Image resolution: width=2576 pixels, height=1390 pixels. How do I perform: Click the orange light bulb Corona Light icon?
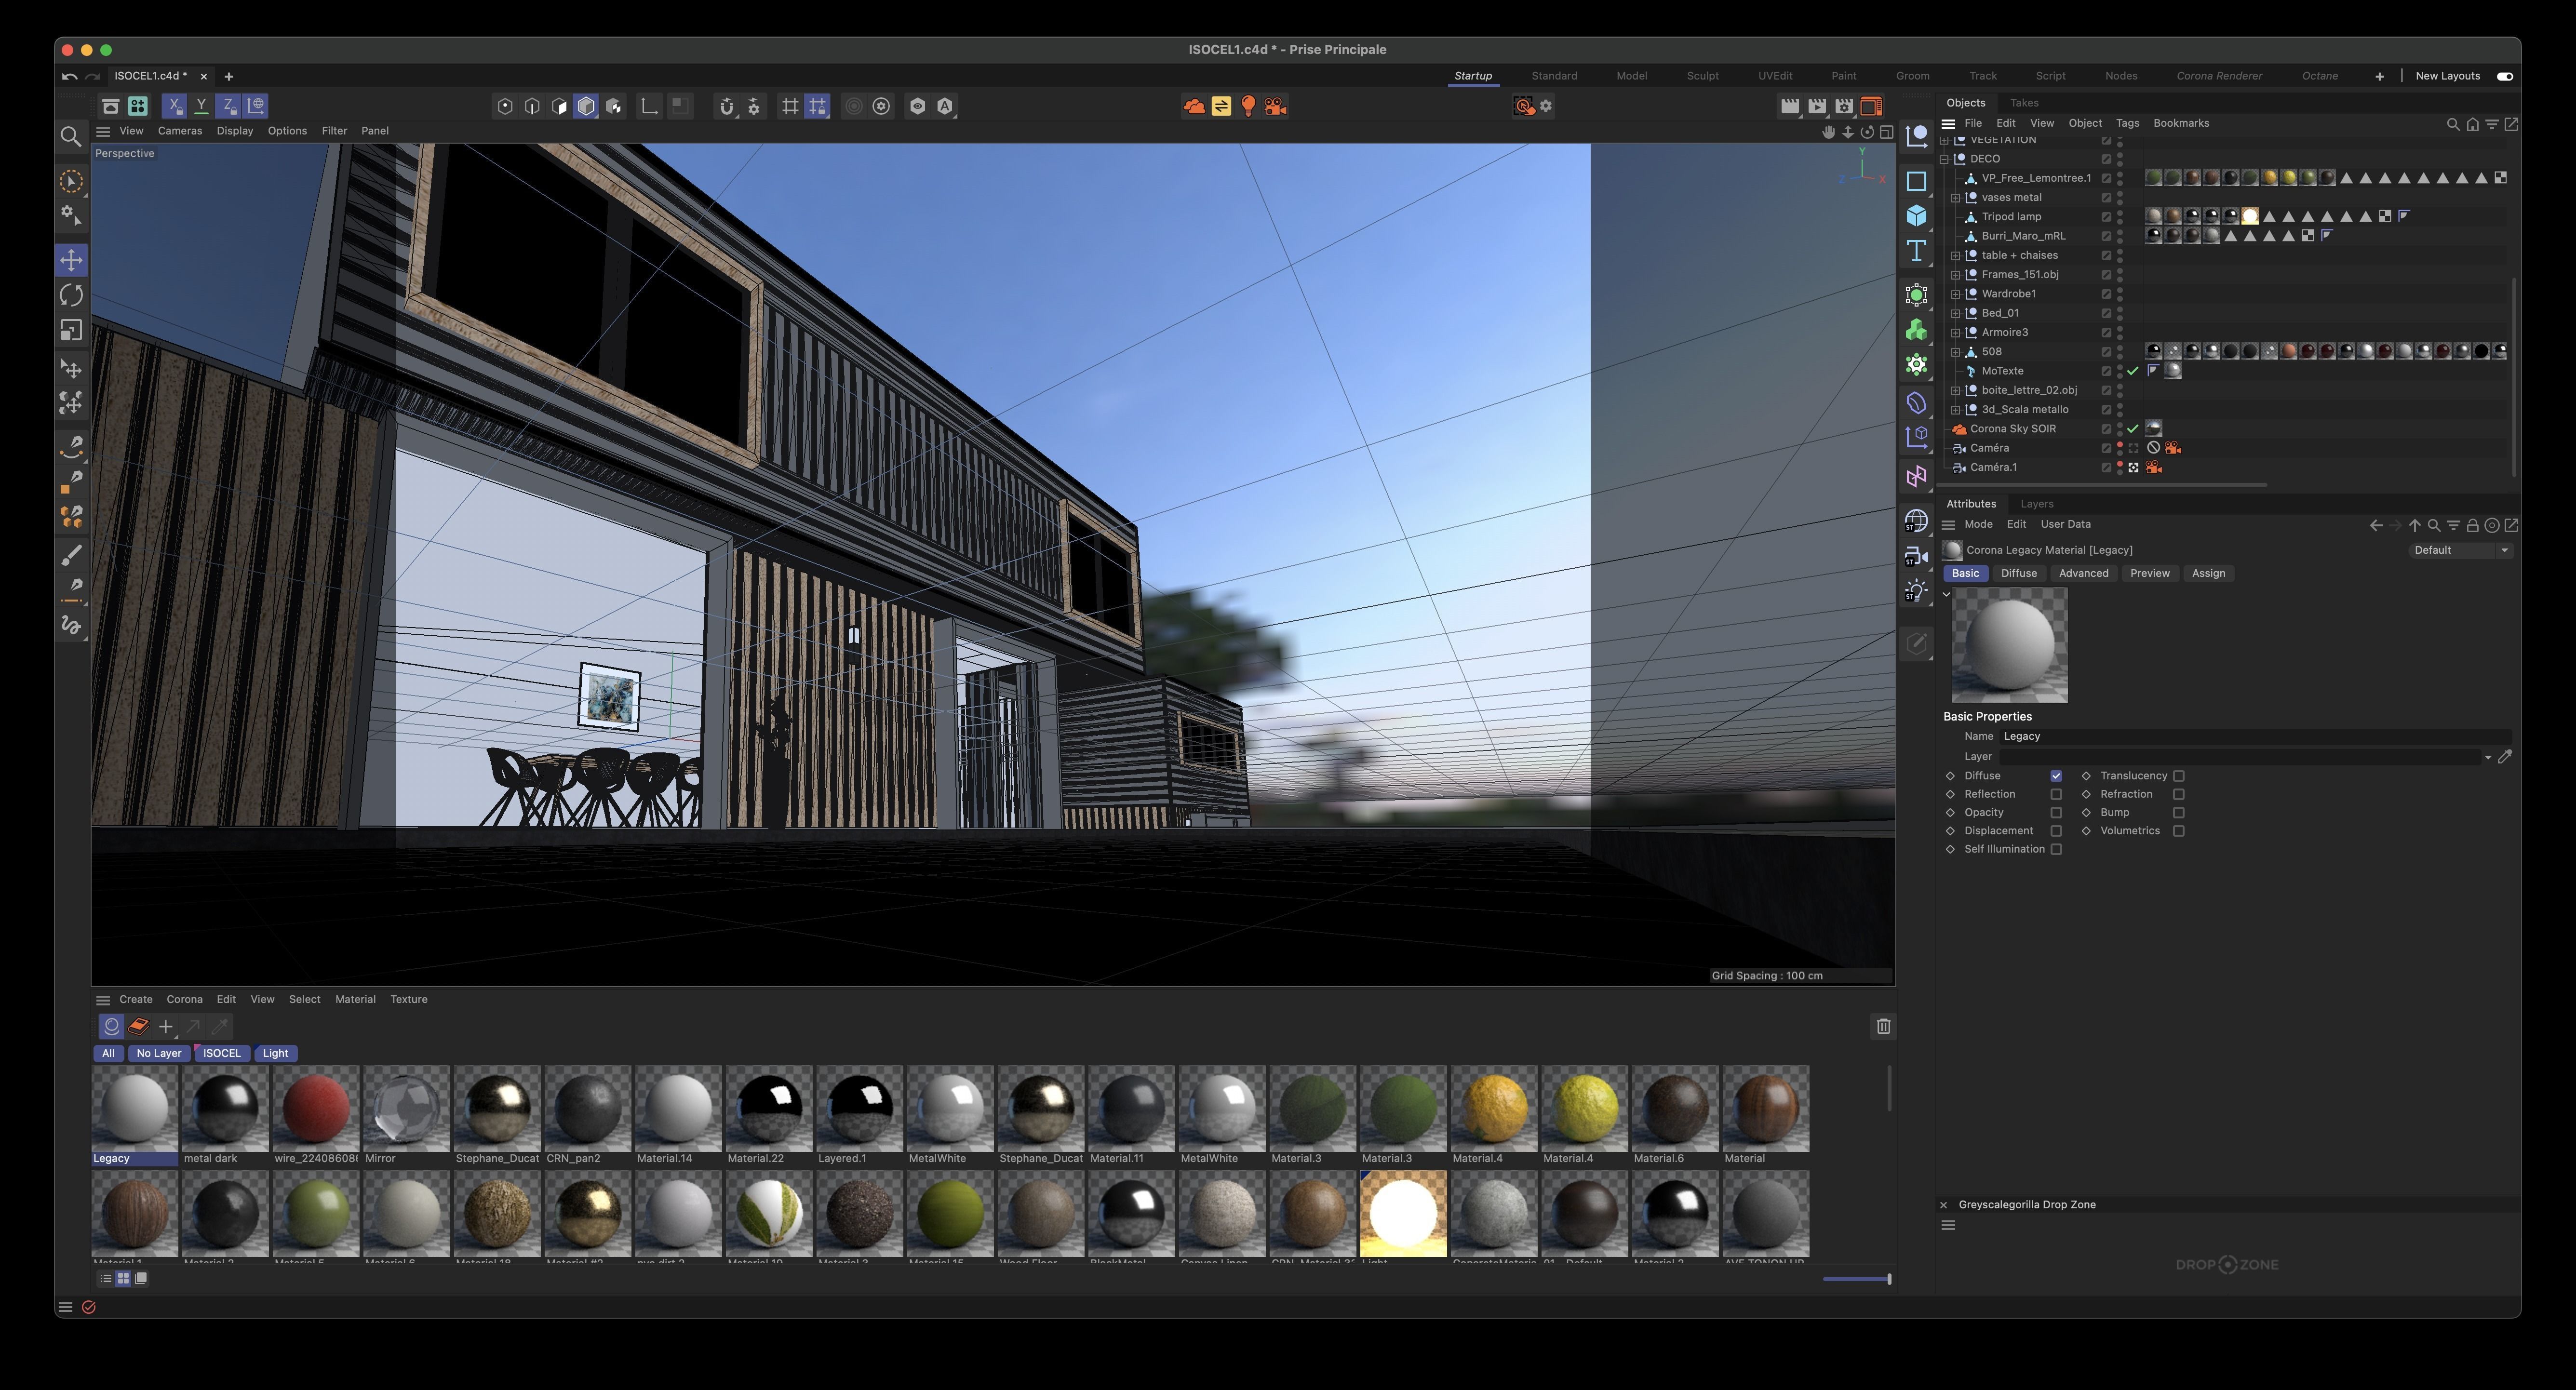1248,106
